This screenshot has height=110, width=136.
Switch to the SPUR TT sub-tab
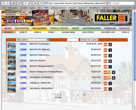pyautogui.click(x=23, y=32)
